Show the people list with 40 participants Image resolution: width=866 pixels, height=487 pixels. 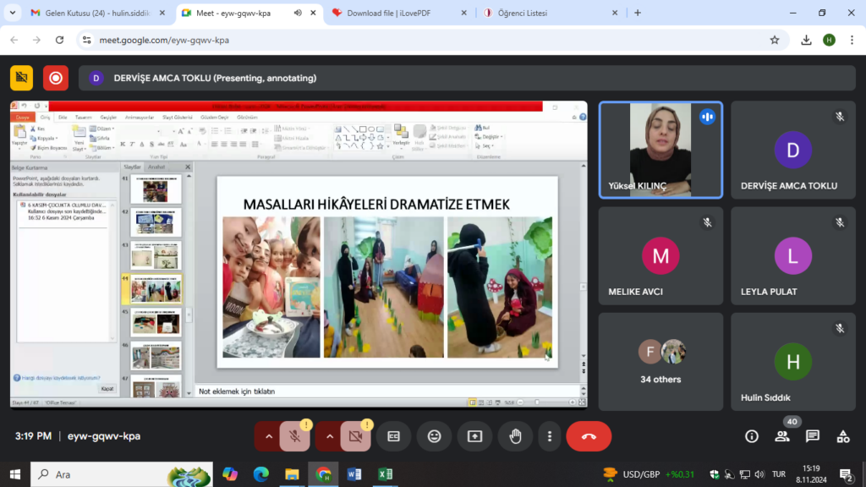point(782,436)
